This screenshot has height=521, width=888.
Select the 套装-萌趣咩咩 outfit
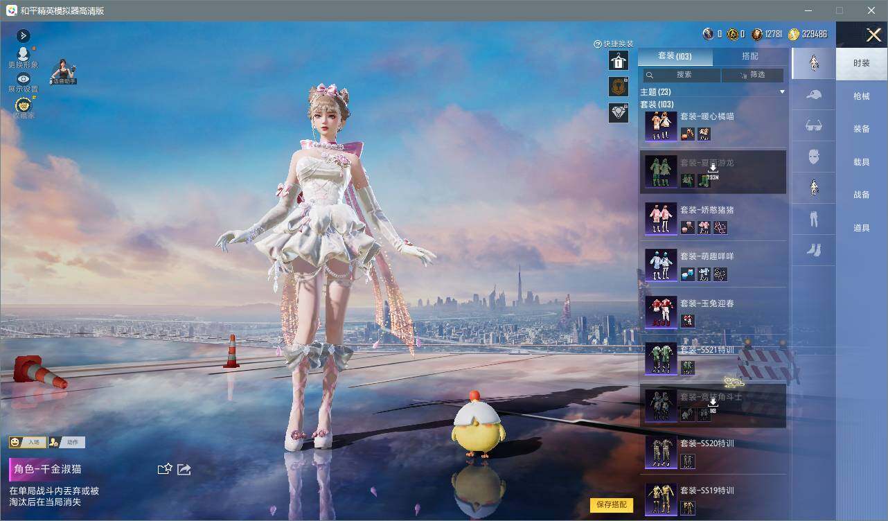713,265
